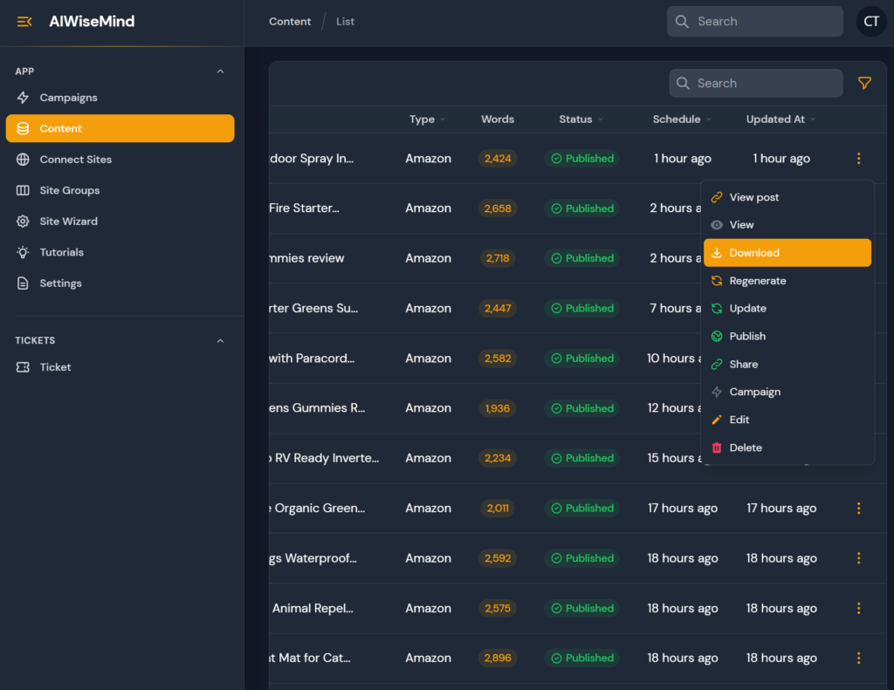This screenshot has height=690, width=894.
Task: Click the sidebar collapse hamburger icon
Action: 24,22
